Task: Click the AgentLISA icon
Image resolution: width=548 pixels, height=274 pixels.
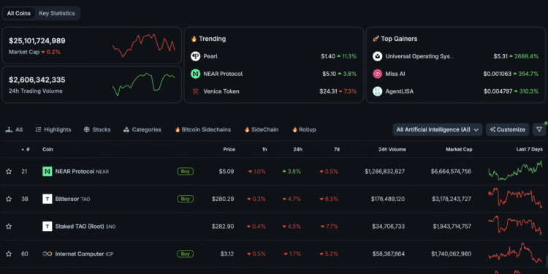Action: click(378, 91)
